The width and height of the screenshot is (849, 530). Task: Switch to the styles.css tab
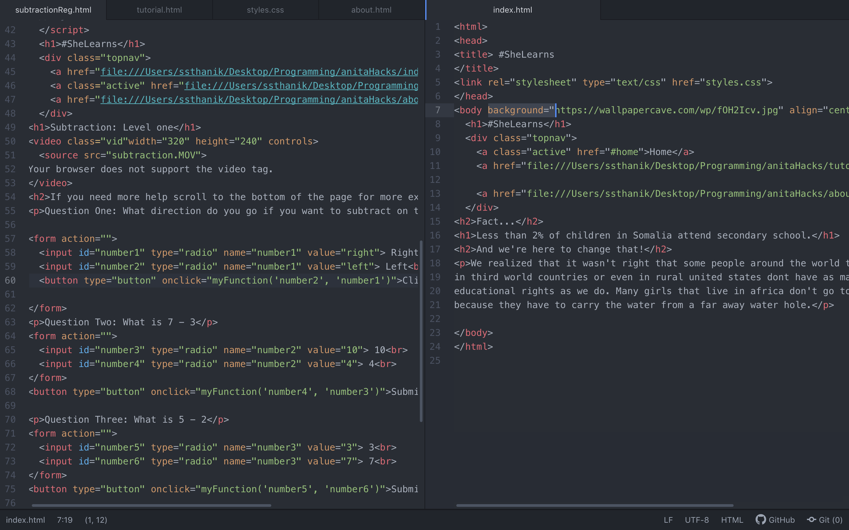265,10
